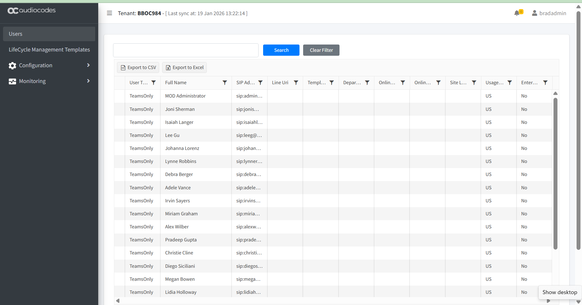The image size is (582, 305).
Task: Expand the Configuration sidebar menu
Action: 49,65
